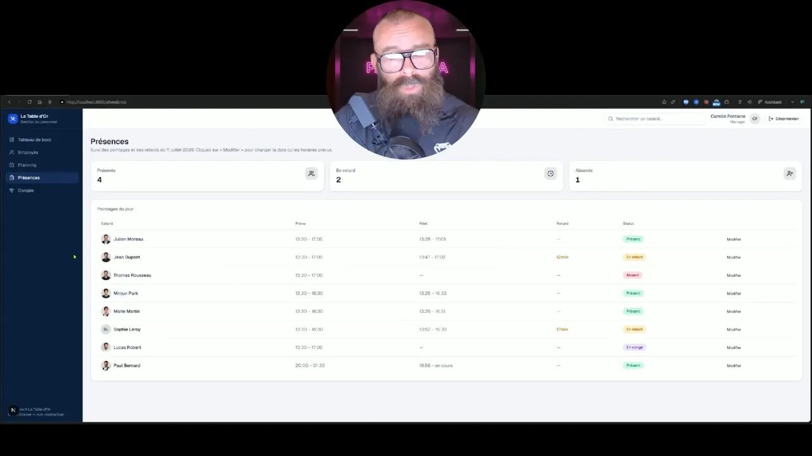Viewport: 812px width, 456px height.
Task: Click Modifier for Marie Martin
Action: [x=734, y=312]
